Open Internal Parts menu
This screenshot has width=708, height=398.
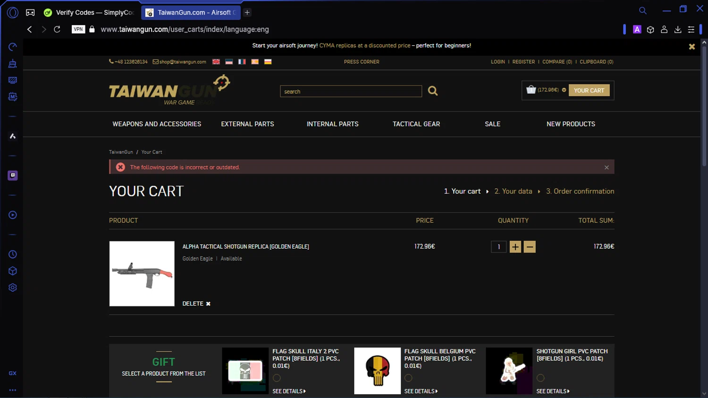click(333, 124)
